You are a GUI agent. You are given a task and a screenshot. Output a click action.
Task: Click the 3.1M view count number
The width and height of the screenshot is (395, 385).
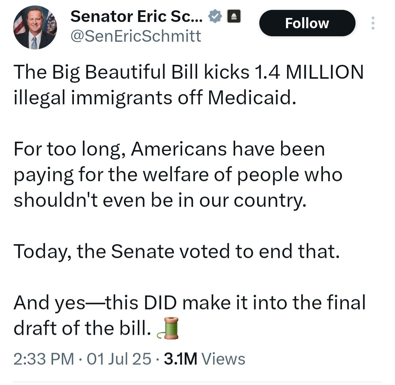point(181,359)
